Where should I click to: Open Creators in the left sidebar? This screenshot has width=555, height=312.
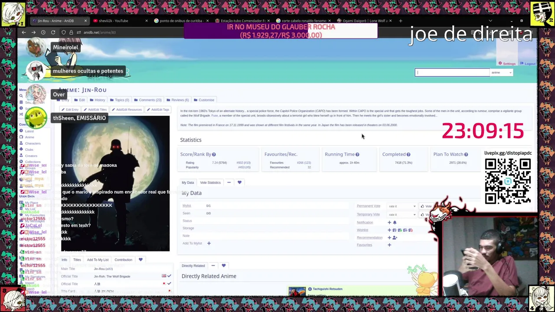pyautogui.click(x=31, y=156)
